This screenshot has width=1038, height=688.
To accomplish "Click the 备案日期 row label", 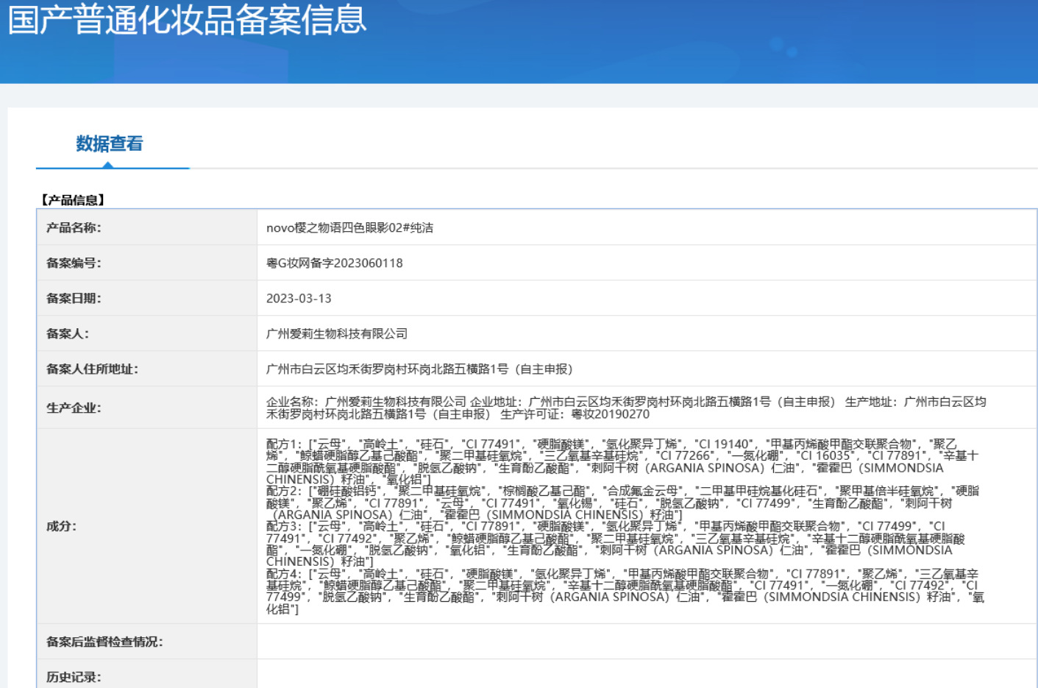I will 74,299.
